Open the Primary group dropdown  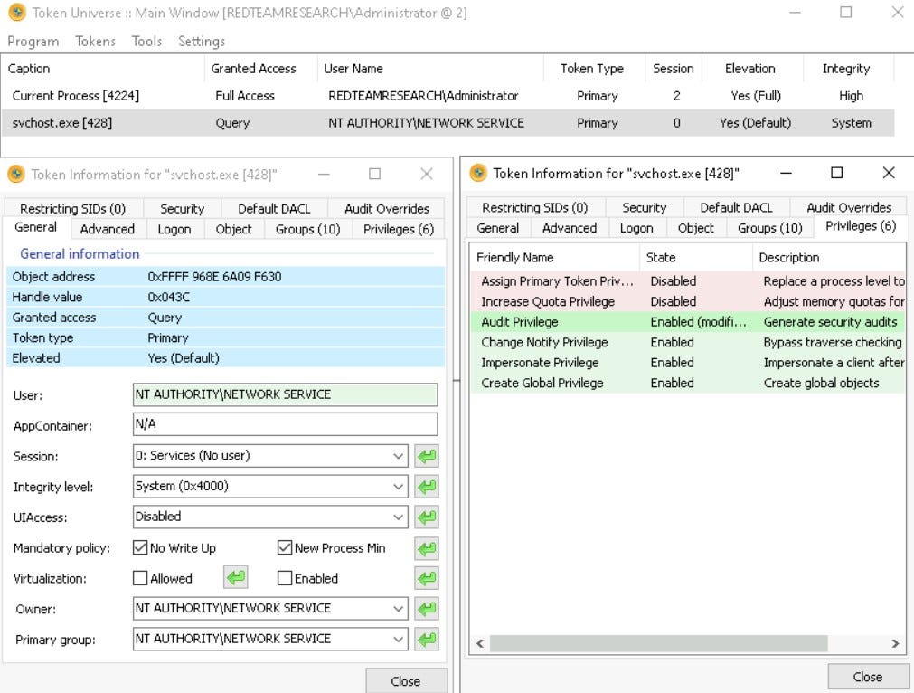pyautogui.click(x=398, y=640)
